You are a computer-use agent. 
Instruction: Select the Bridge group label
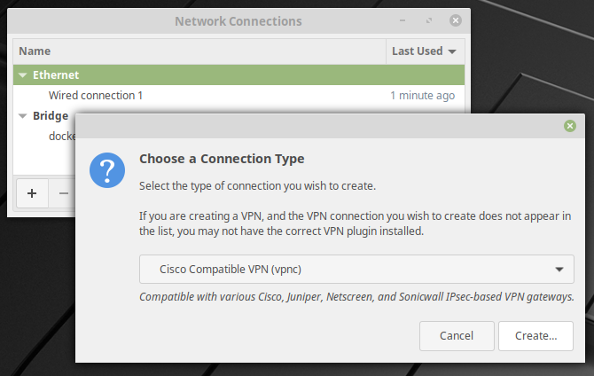click(x=51, y=116)
